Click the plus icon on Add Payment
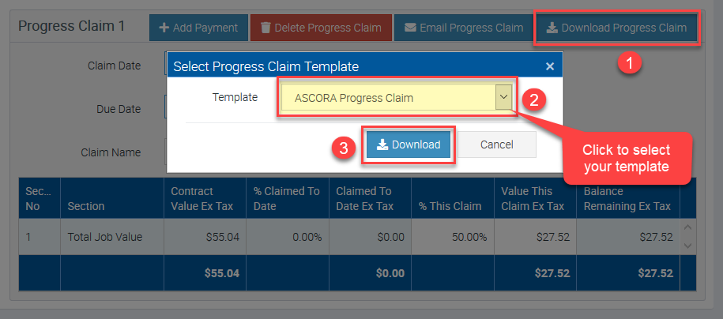The width and height of the screenshot is (723, 319). click(x=164, y=28)
